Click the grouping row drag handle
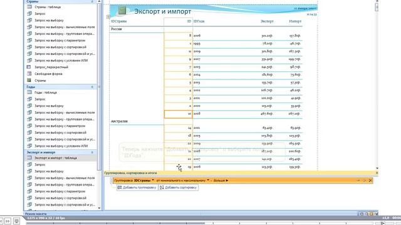The width and height of the screenshot is (401, 225). (x=112, y=181)
